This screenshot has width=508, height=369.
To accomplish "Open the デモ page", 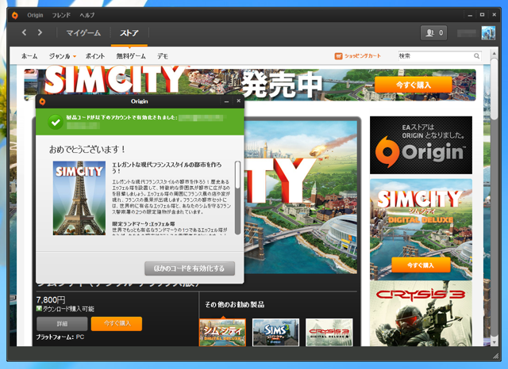I will (x=163, y=56).
